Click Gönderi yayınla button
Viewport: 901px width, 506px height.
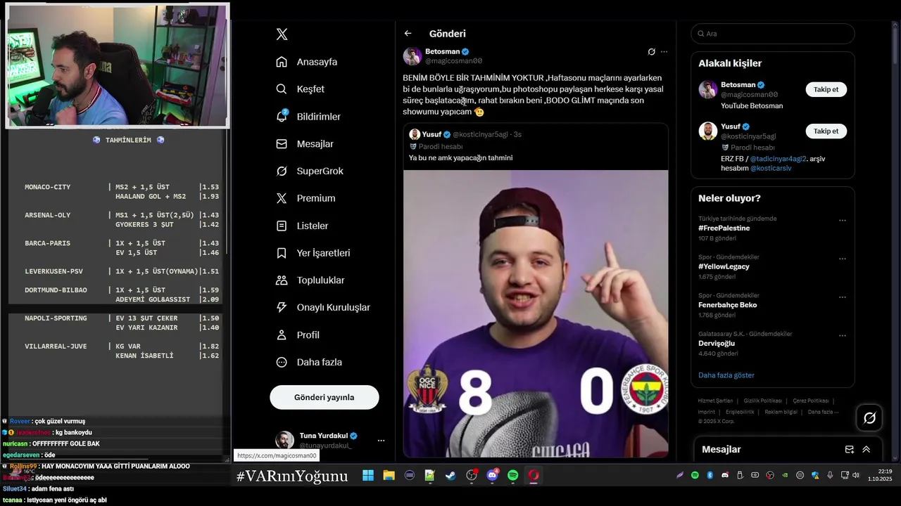(325, 397)
